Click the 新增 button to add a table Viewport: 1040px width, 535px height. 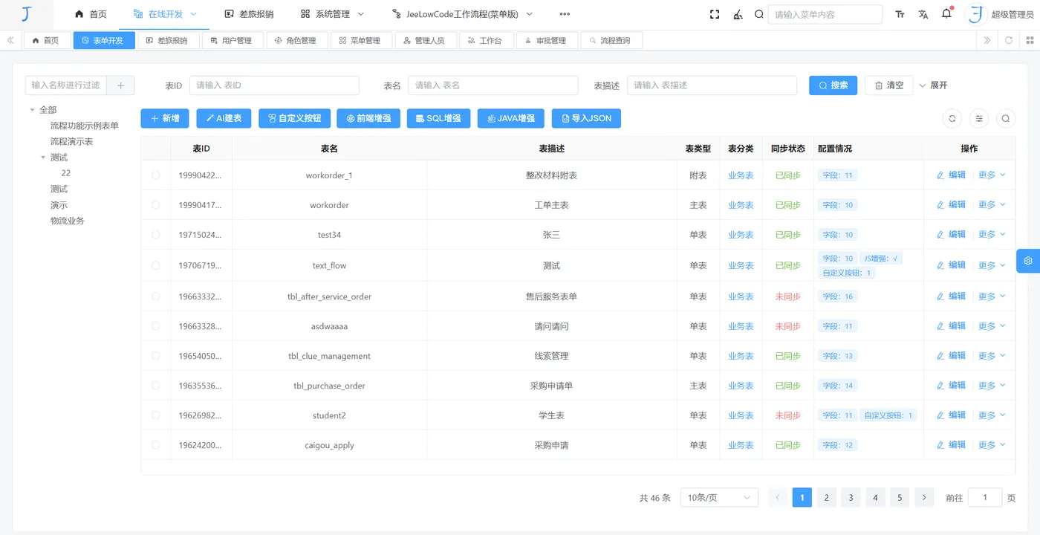pos(164,118)
